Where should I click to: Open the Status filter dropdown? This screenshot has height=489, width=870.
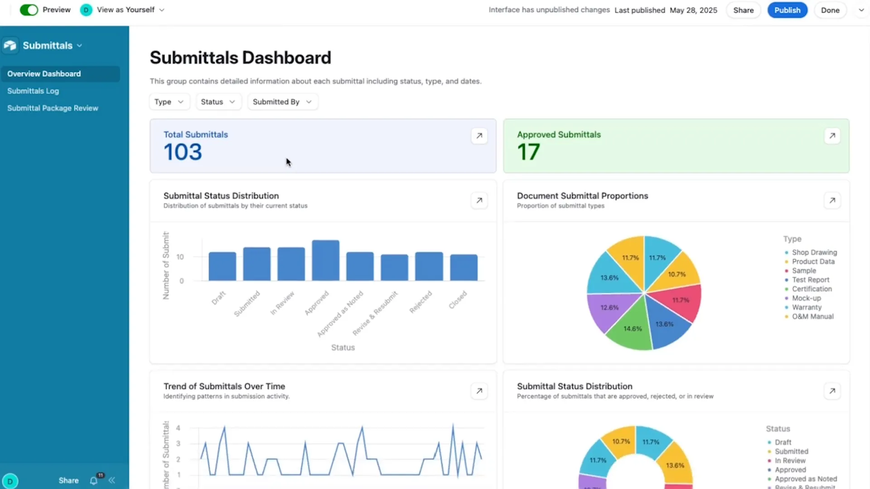(218, 102)
